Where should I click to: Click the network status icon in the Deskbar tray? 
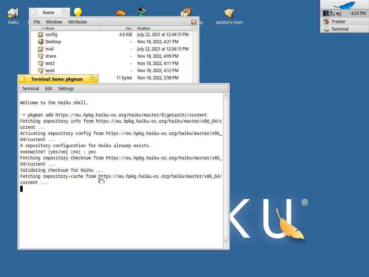(332, 13)
